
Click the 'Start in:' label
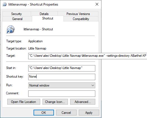(x=11, y=68)
